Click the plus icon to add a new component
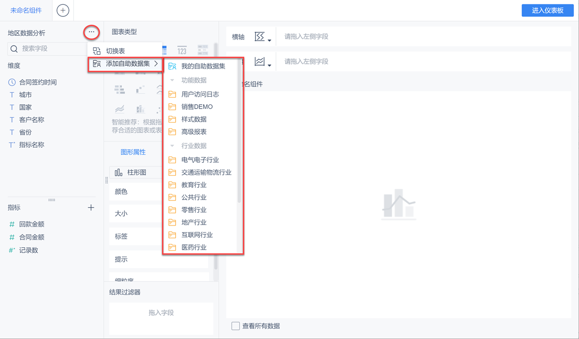Image resolution: width=579 pixels, height=339 pixels. (63, 10)
